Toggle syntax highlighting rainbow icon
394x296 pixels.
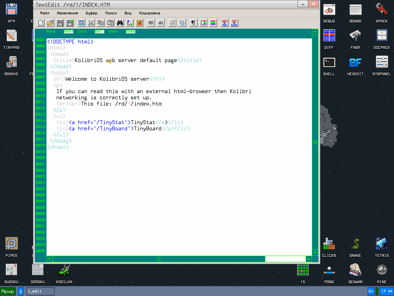click(213, 23)
